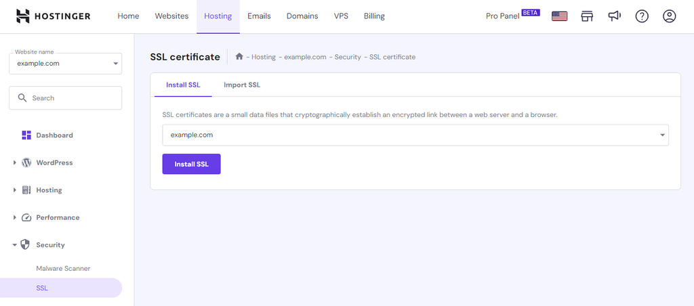Click the purple Install SSL button

(x=191, y=164)
